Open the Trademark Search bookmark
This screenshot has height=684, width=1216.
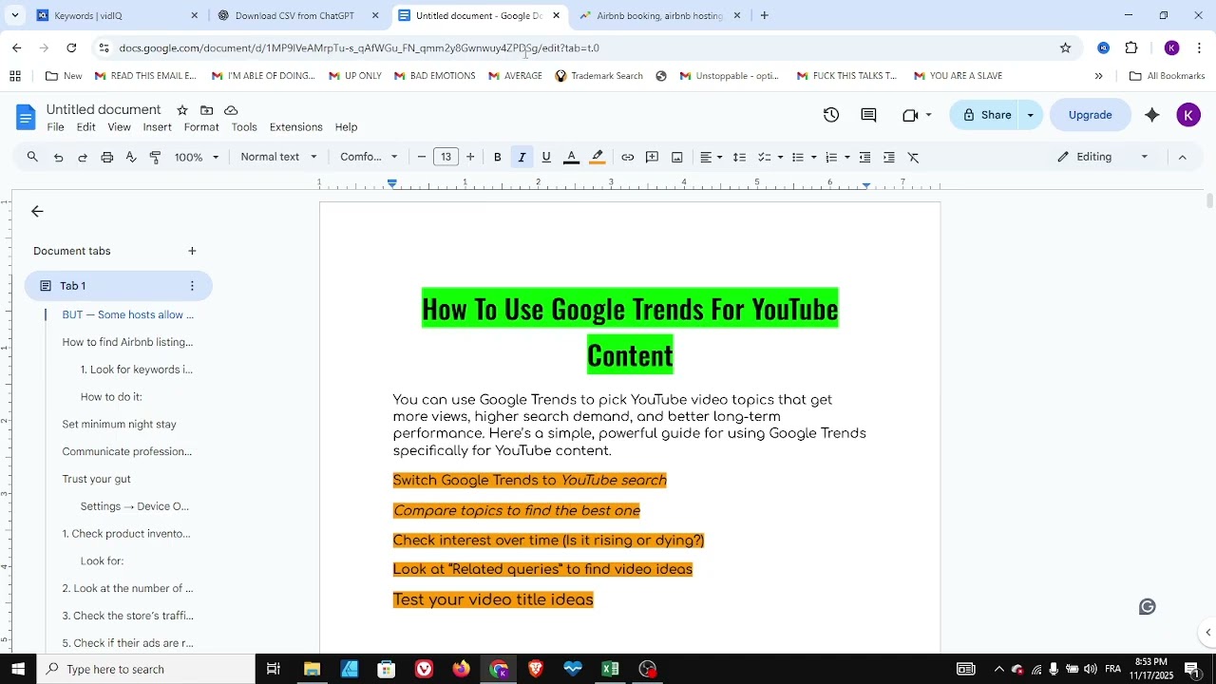[x=598, y=76]
